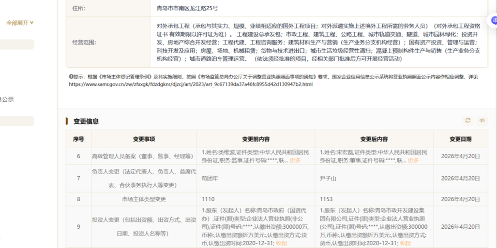Screen dimensions: 497x248
Task: Click the info icon before 提示 text
Action: click(71, 77)
